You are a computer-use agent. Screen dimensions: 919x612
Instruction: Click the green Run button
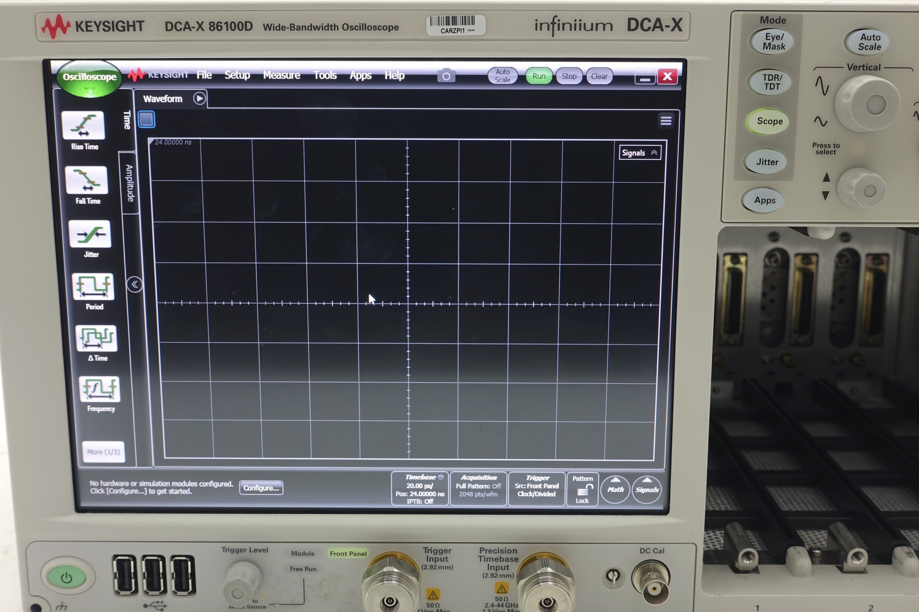pyautogui.click(x=539, y=76)
